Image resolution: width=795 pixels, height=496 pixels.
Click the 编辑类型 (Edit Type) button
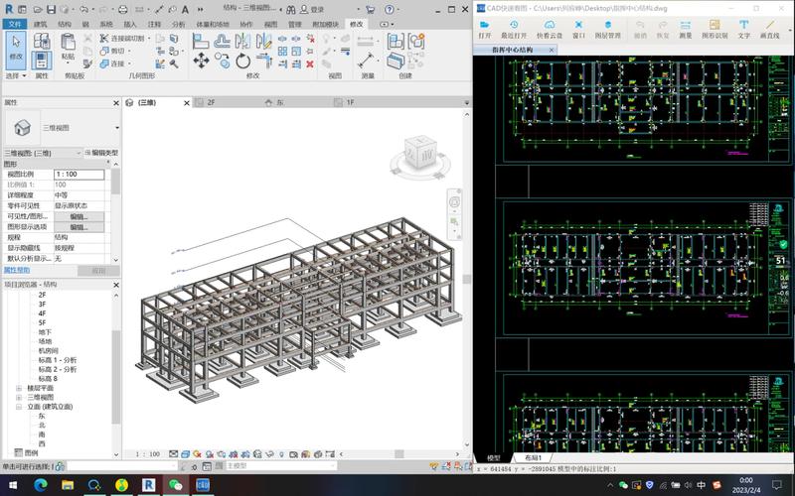[x=100, y=153]
